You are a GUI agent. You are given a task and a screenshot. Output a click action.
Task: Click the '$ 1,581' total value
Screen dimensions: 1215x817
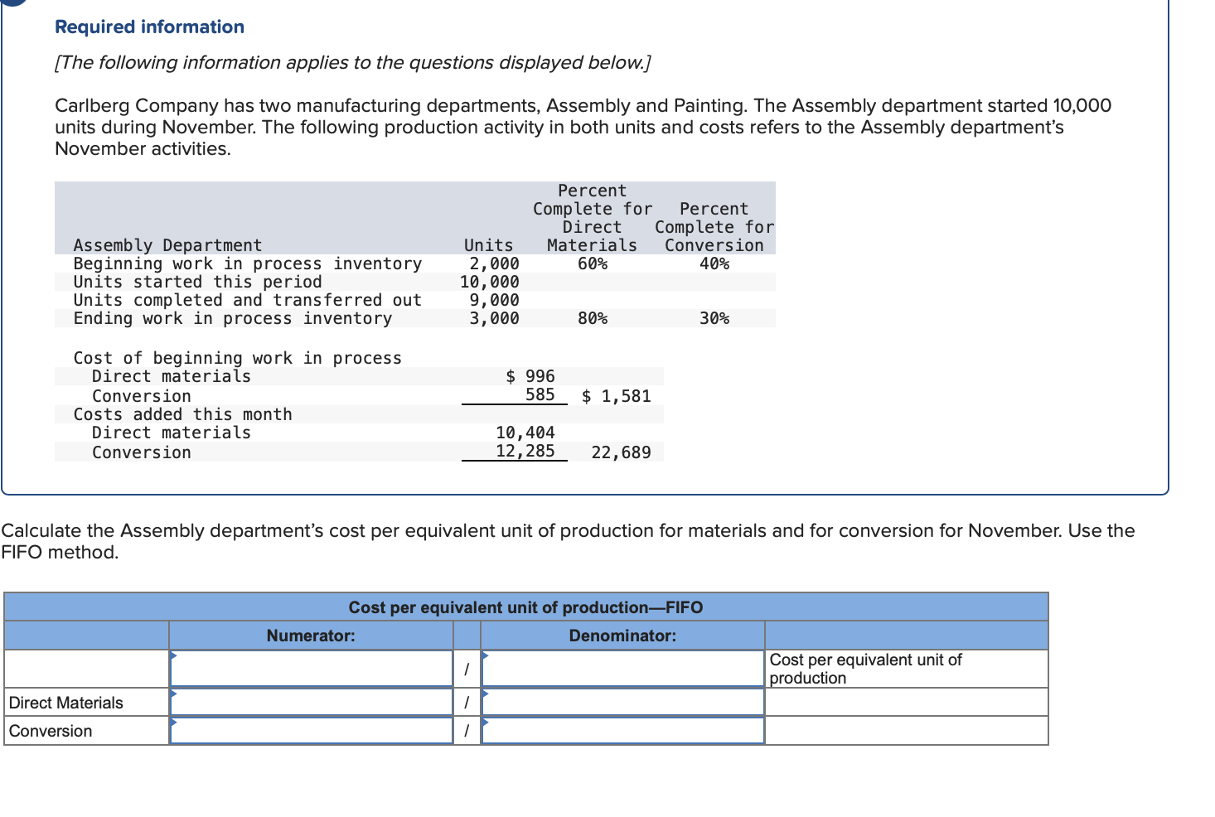click(x=617, y=396)
